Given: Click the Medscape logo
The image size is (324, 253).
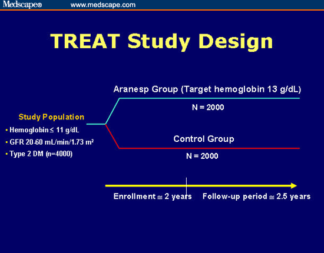Looking at the screenshot, I should tap(22, 5).
